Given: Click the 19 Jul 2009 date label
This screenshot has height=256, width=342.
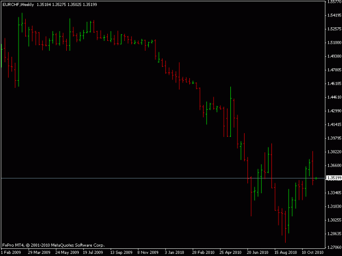Looking at the screenshot, I should point(93,253).
